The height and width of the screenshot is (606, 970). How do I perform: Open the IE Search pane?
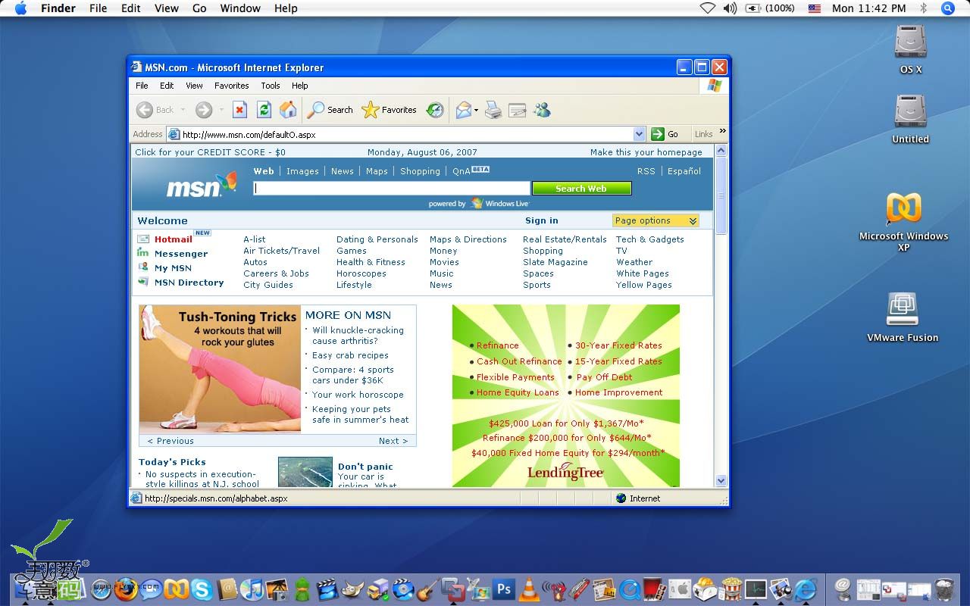tap(330, 110)
